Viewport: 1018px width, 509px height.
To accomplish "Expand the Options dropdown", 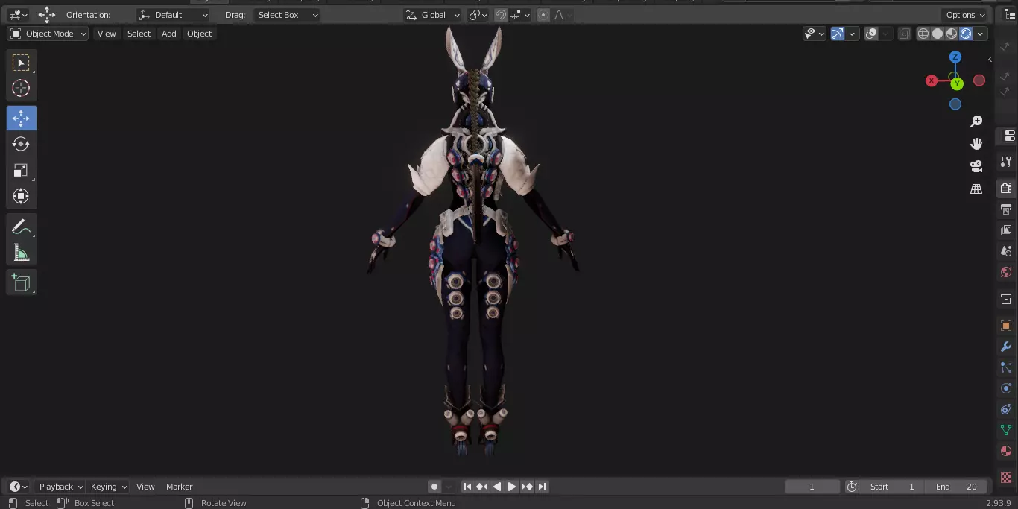I will coord(965,15).
